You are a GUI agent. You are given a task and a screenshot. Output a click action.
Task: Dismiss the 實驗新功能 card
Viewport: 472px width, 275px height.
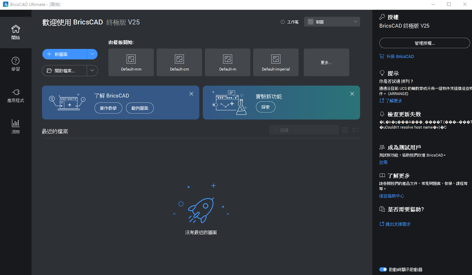coord(352,94)
